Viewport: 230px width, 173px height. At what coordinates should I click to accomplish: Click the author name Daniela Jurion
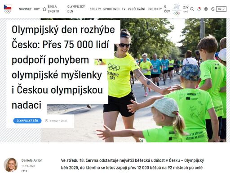(32, 160)
